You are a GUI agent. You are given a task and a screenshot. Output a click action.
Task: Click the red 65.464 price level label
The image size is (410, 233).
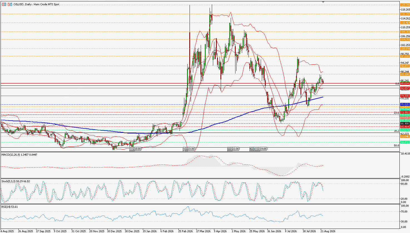click(x=404, y=127)
